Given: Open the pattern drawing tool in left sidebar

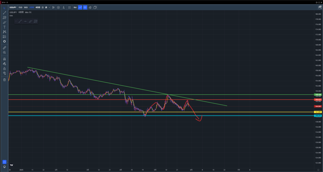Looking at the screenshot, I should point(4,32).
